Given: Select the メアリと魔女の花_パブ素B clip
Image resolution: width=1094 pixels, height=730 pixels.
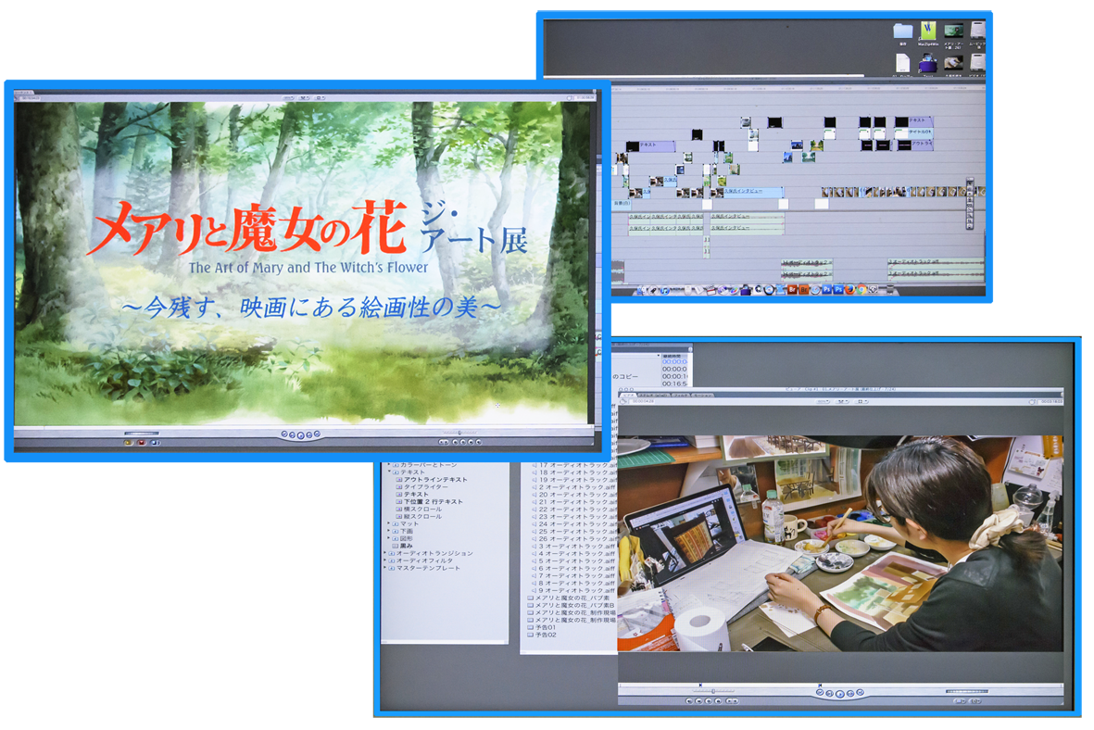Looking at the screenshot, I should click(572, 605).
